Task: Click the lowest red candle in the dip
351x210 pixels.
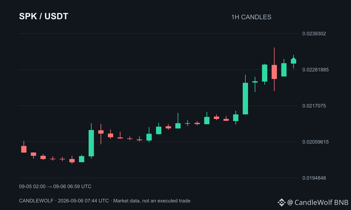Action: [x=72, y=160]
